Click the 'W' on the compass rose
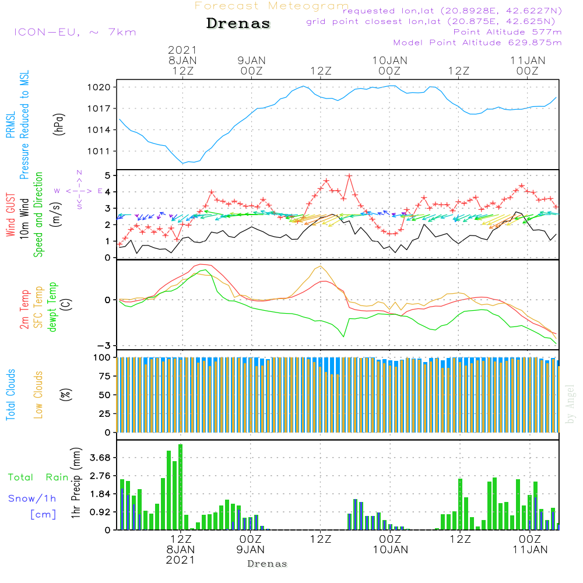 [57, 191]
